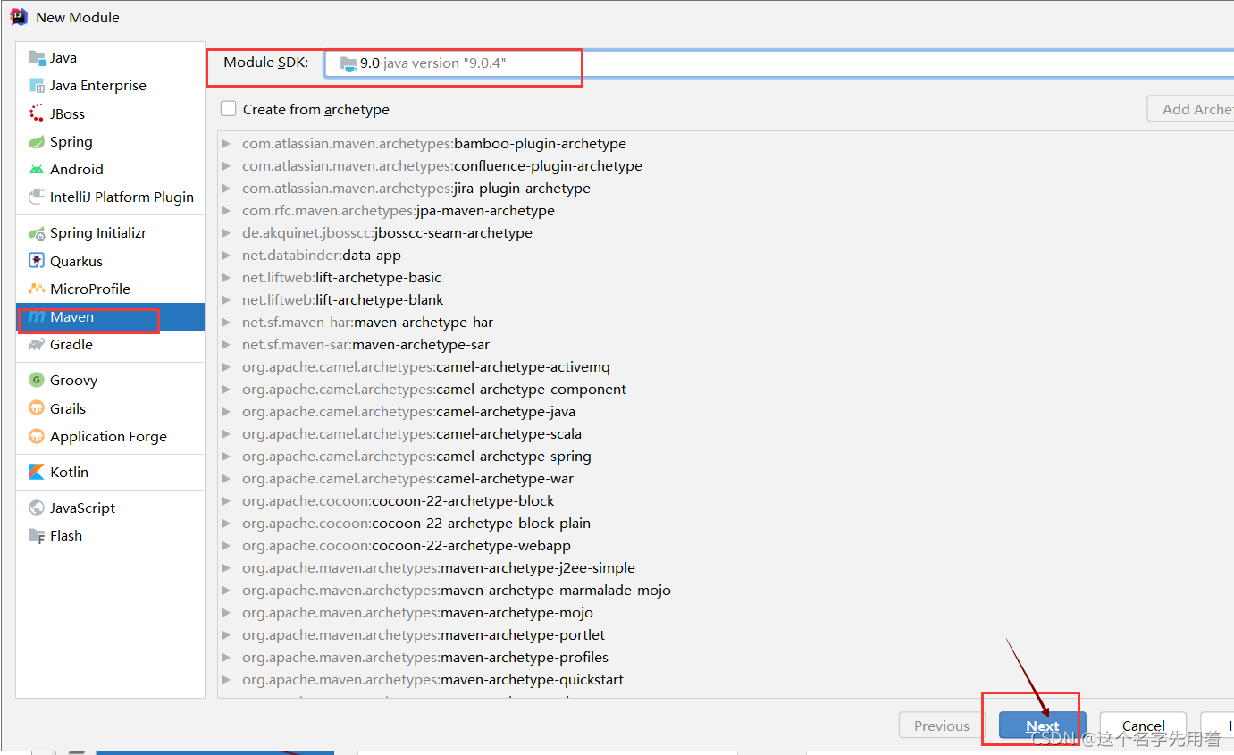The image size is (1234, 755).
Task: Select camel-archetype-scala entry
Action: click(412, 433)
